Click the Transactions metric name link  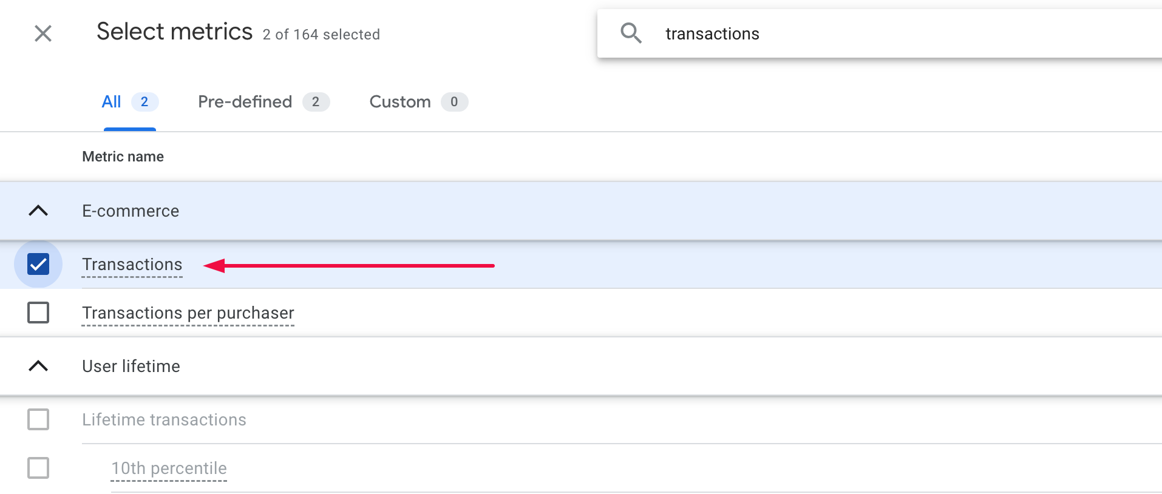point(132,264)
